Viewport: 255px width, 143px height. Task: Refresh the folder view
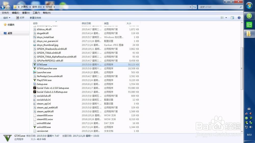195,7
